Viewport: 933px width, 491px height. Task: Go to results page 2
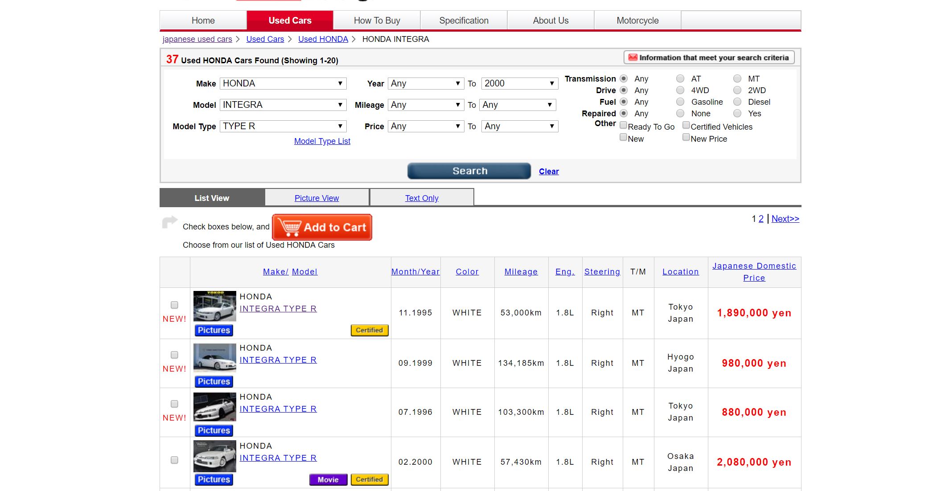coord(761,219)
